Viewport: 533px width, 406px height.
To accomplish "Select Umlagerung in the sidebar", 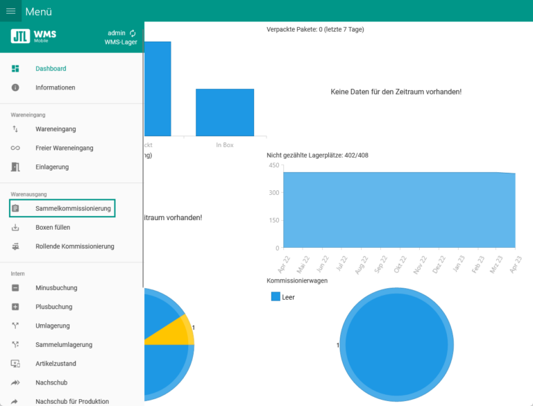I will point(53,325).
